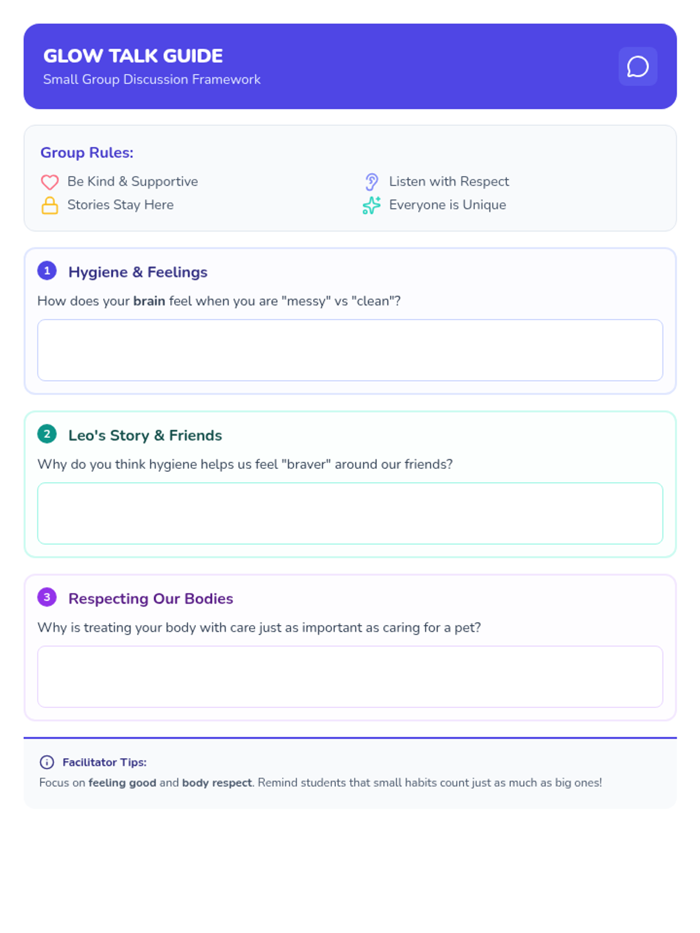Viewport: 700px width, 933px height.
Task: Click the chat bubble icon in header
Action: click(638, 66)
